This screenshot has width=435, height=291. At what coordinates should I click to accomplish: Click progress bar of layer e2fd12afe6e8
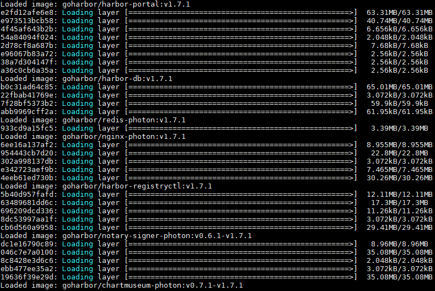tap(241, 13)
